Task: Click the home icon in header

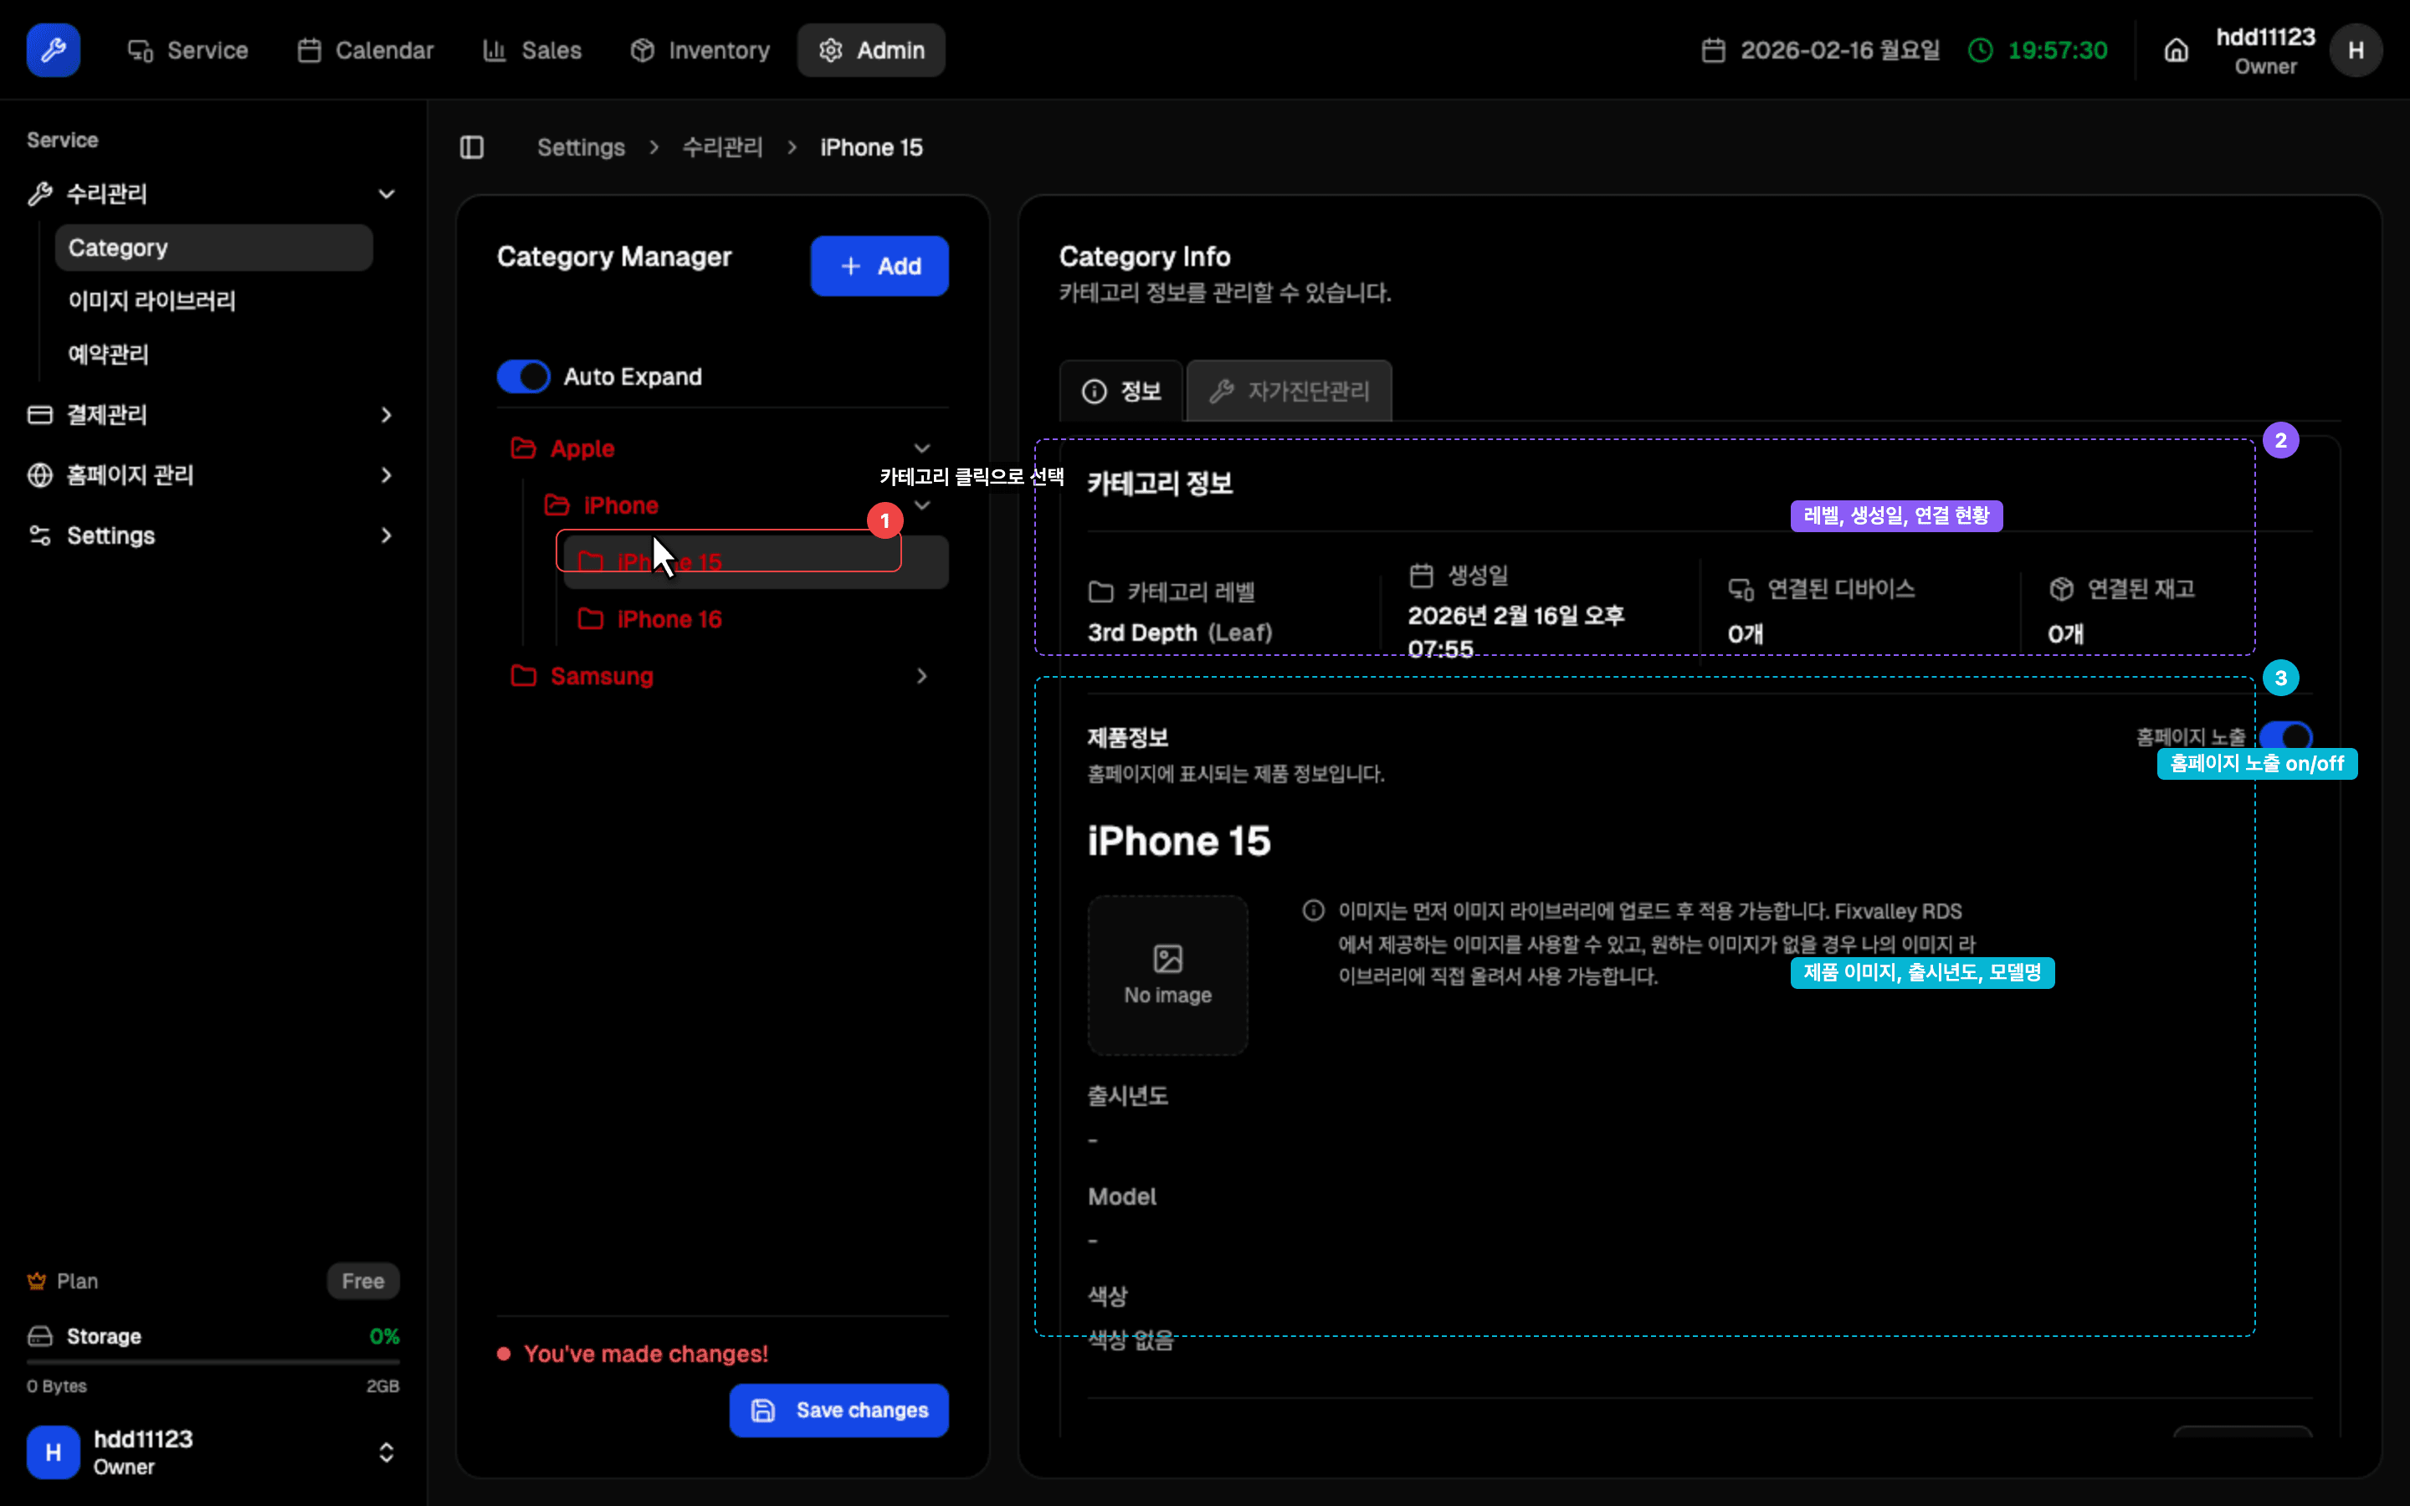Action: (x=2176, y=50)
